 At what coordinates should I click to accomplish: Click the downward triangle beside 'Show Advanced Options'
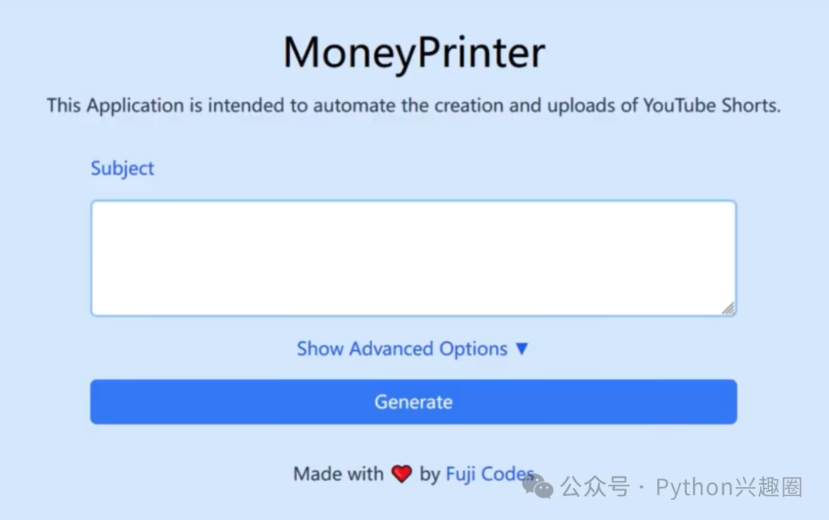tap(522, 348)
